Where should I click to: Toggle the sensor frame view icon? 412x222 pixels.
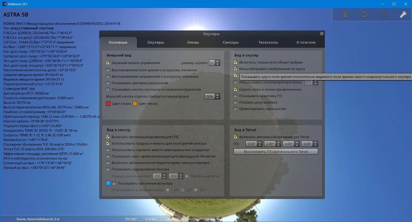(x=365, y=15)
